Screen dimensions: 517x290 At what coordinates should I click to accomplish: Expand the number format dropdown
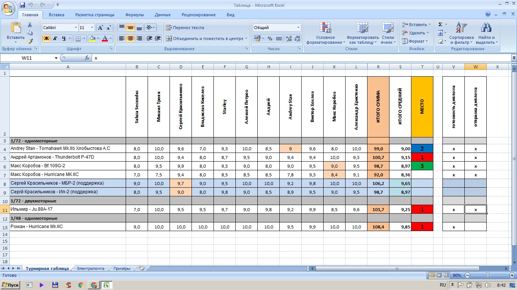coord(298,28)
